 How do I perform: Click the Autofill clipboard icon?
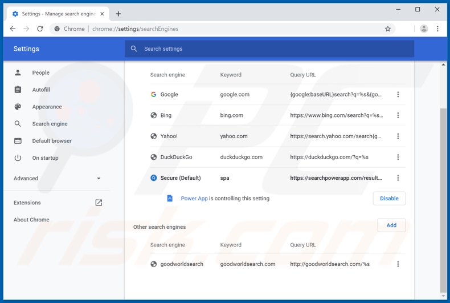(18, 90)
